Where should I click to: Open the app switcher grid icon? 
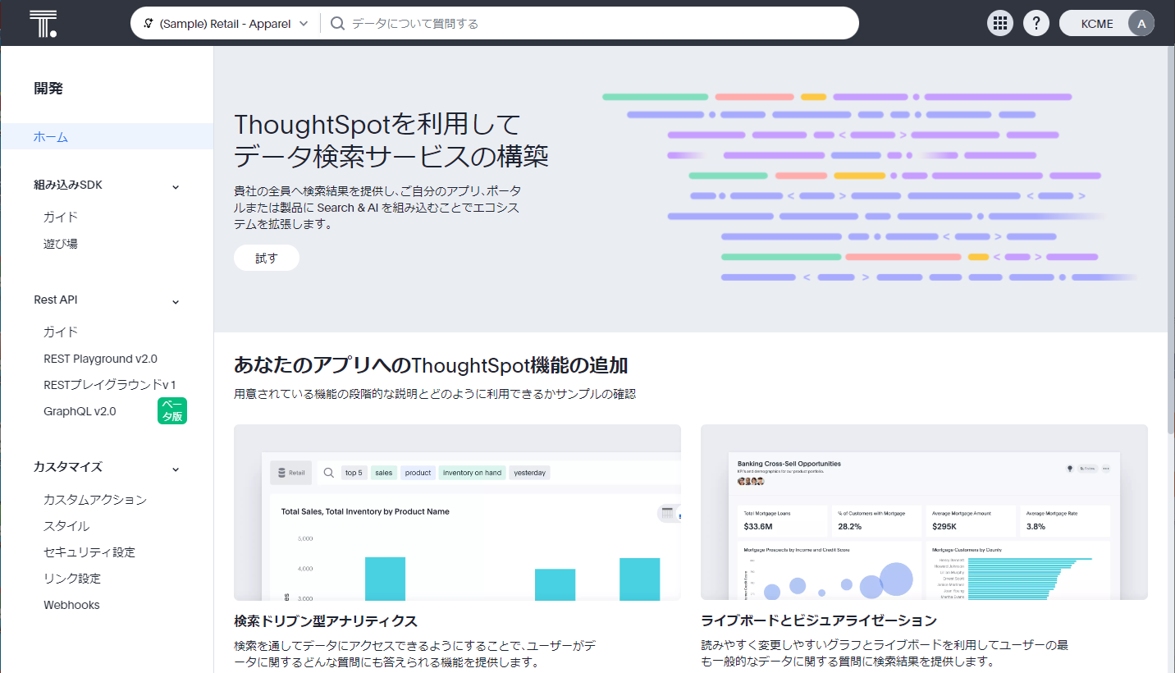click(x=999, y=24)
